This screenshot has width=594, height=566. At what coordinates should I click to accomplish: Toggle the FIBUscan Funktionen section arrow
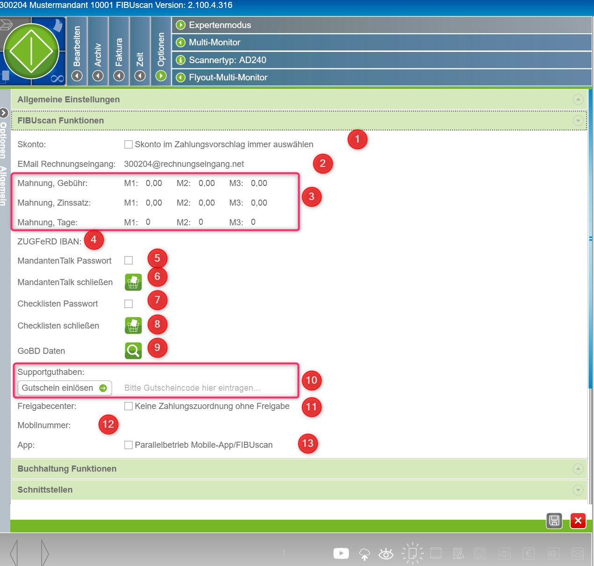(x=578, y=121)
